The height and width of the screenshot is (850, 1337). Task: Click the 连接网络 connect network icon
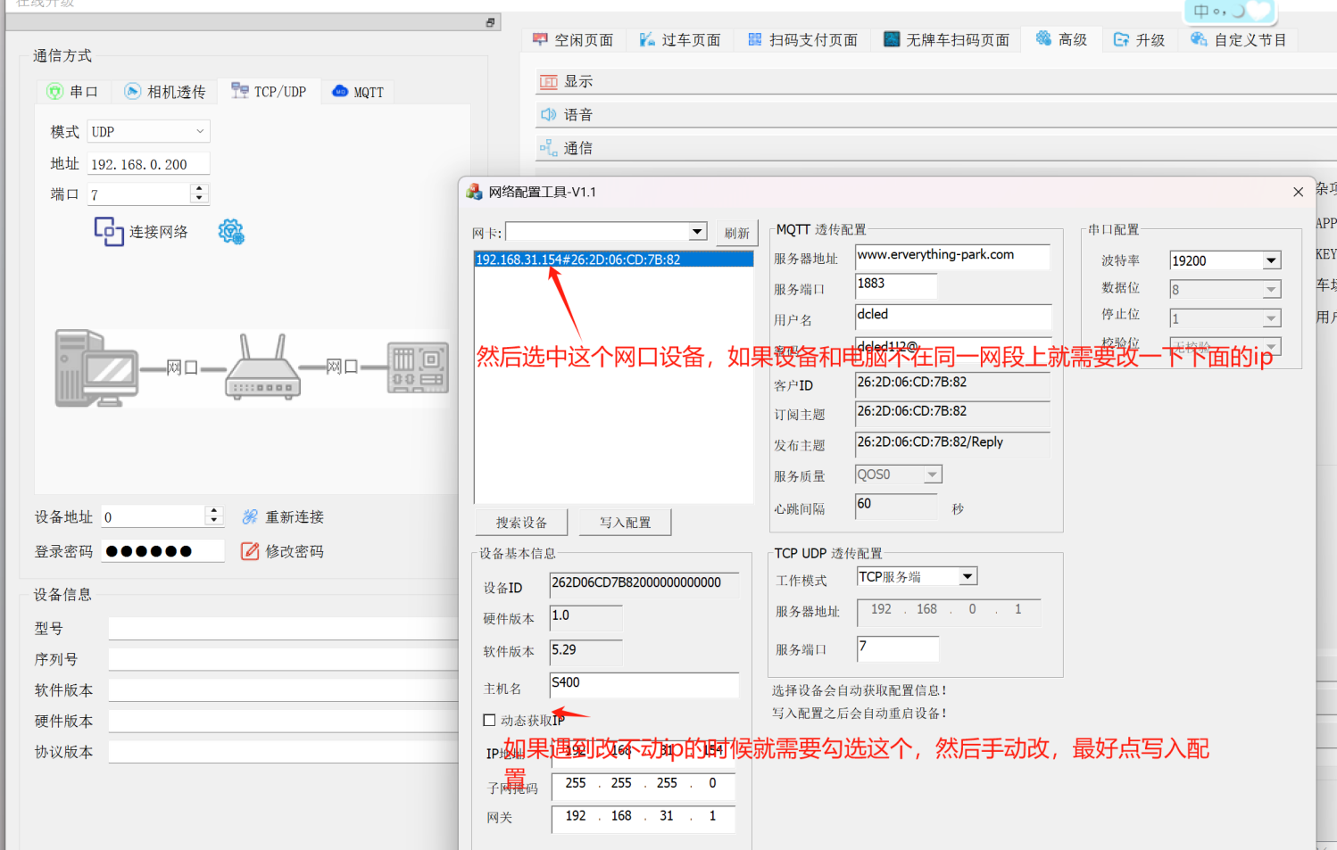tap(109, 232)
